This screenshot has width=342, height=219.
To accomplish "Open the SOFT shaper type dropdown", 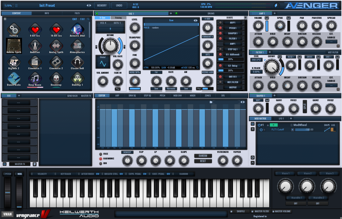I will [258, 100].
